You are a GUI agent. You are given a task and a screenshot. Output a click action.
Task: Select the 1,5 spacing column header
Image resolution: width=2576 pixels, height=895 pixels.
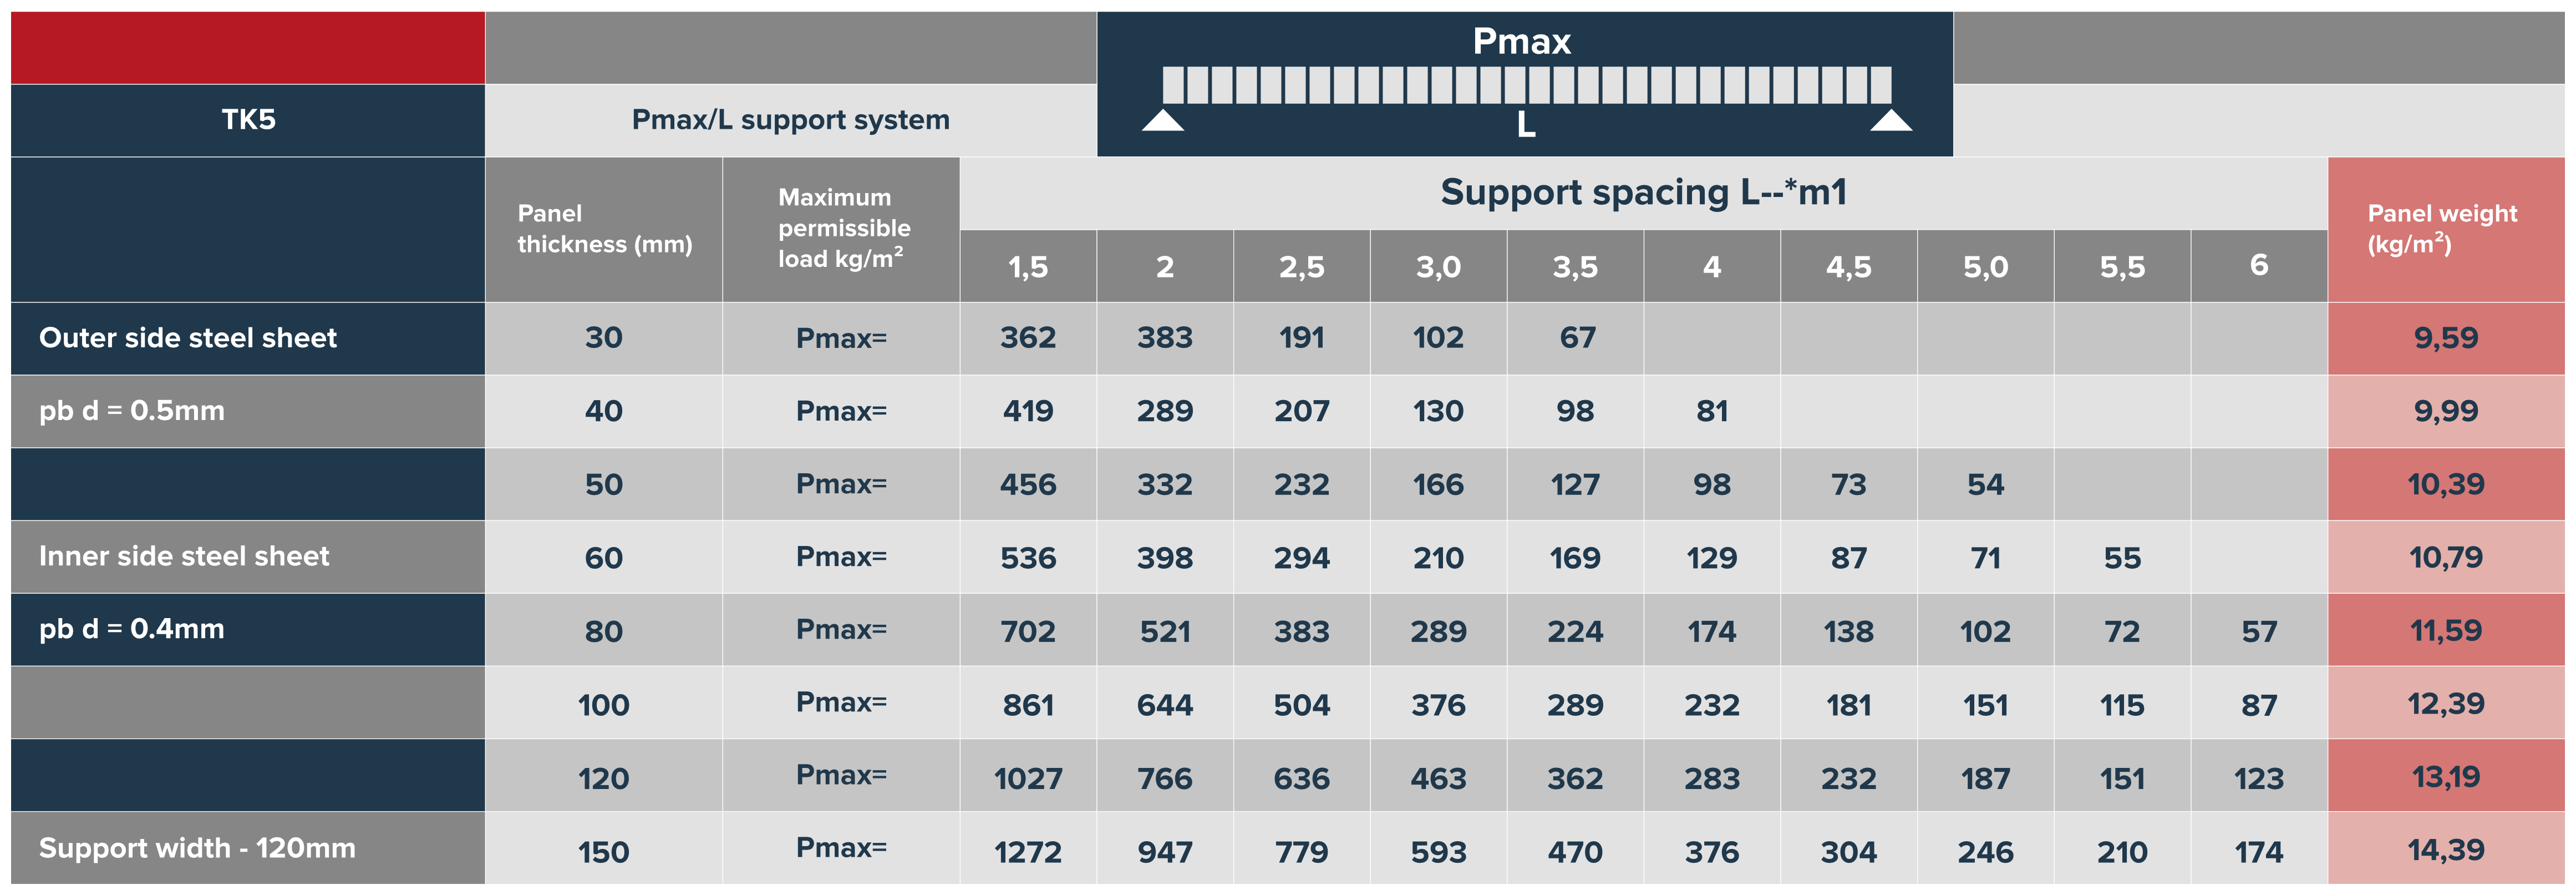pyautogui.click(x=1028, y=266)
